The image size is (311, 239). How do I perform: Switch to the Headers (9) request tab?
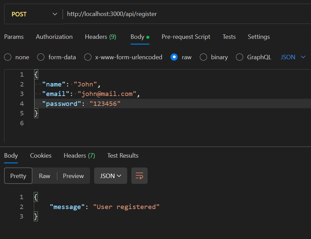coord(100,37)
